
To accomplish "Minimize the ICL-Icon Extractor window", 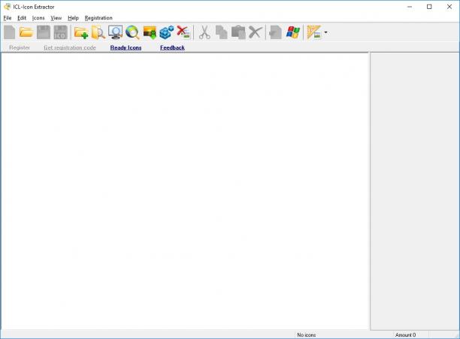I will click(x=410, y=7).
